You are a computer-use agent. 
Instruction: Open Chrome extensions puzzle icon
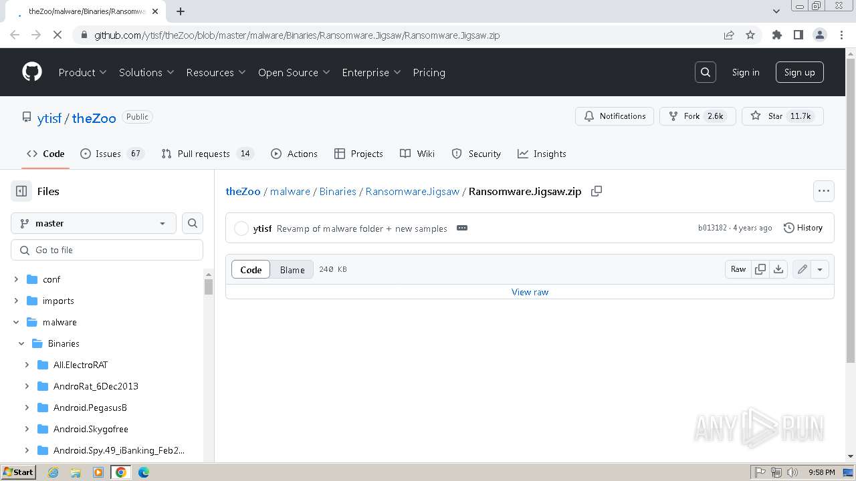[776, 35]
